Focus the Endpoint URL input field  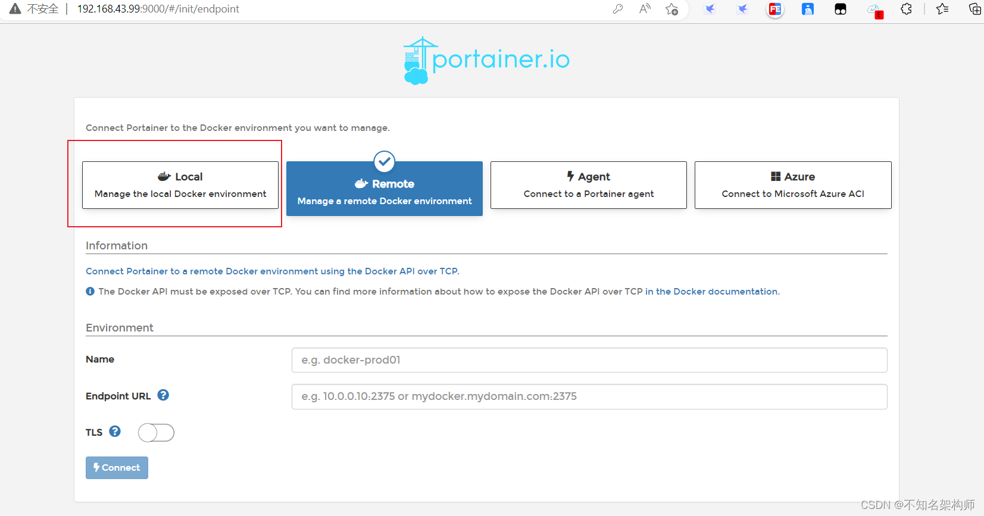tap(589, 396)
